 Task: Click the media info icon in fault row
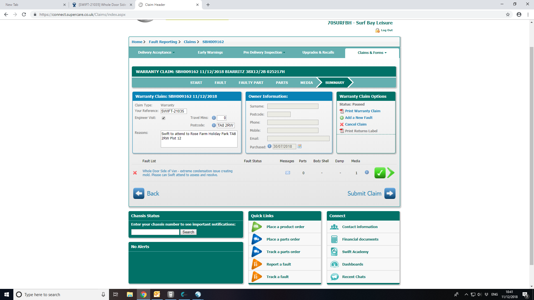pos(367,172)
